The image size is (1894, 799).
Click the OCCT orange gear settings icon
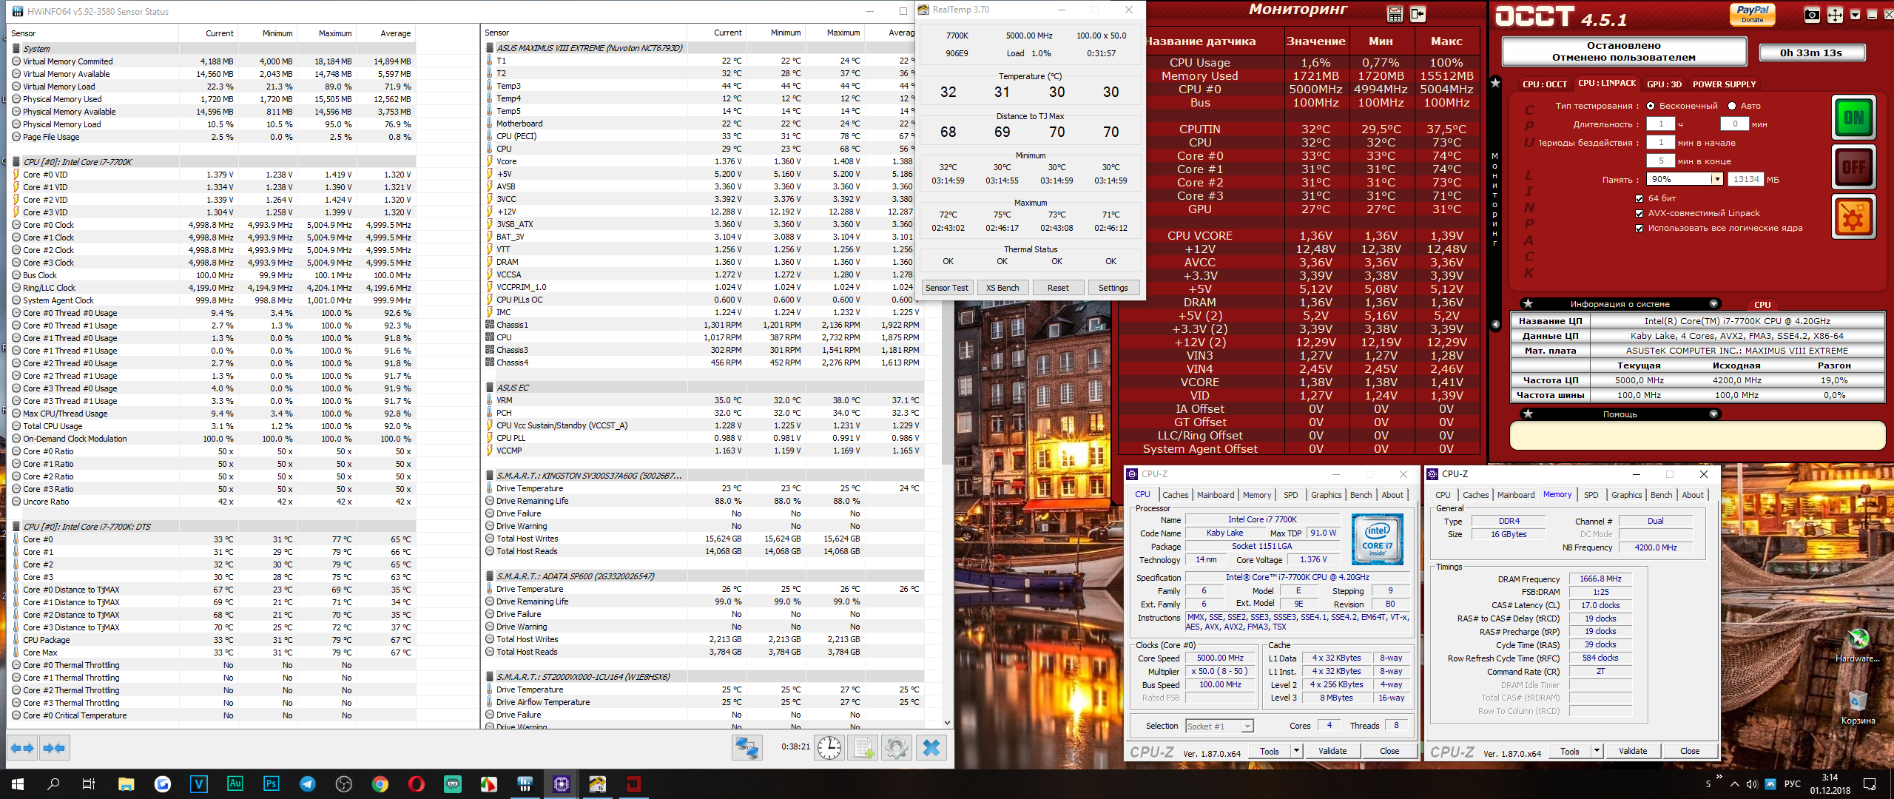[1853, 218]
